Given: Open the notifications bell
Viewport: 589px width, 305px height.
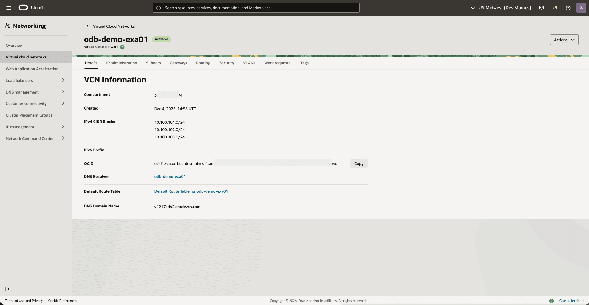Looking at the screenshot, I should tap(555, 8).
